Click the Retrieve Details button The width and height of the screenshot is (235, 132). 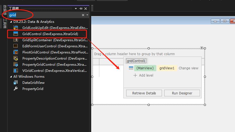[144, 93]
